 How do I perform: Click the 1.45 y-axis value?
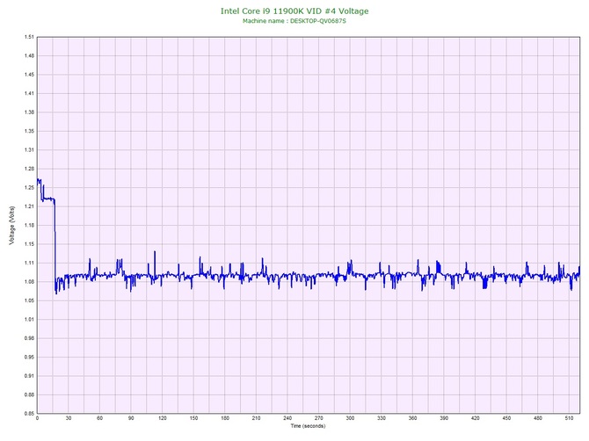29,75
